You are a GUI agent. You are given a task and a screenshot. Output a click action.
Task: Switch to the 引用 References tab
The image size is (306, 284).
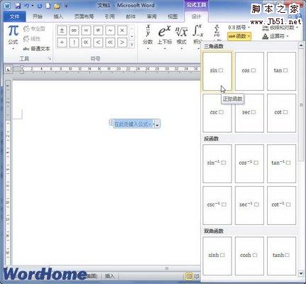110,16
